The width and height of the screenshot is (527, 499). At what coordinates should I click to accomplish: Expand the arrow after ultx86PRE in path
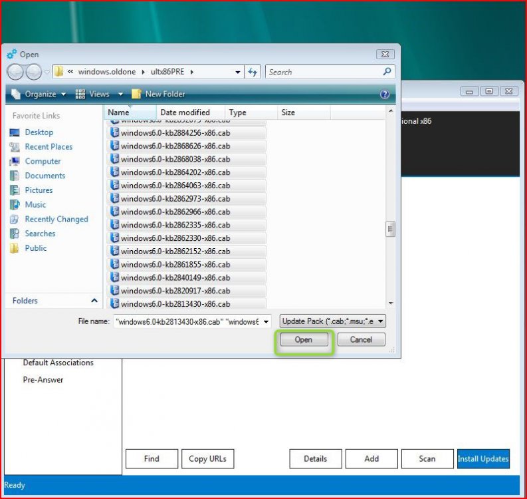tap(191, 72)
